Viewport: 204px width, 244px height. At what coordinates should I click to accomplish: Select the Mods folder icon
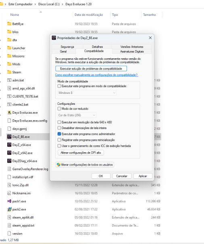pyautogui.click(x=9, y=64)
